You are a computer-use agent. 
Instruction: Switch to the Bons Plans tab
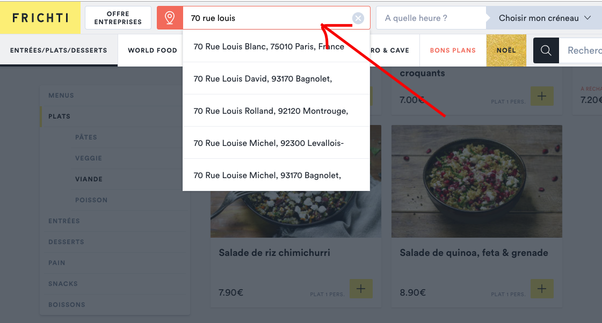coord(453,50)
